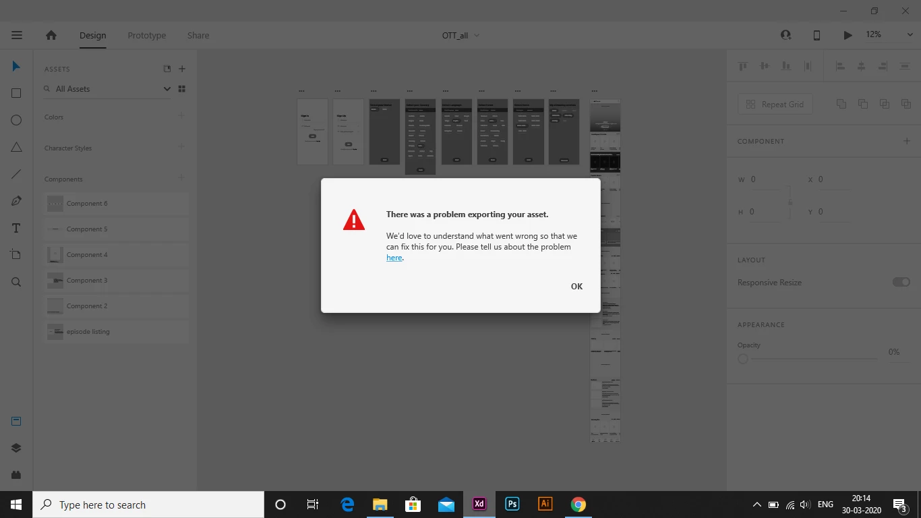Click align left edges icon
Image resolution: width=921 pixels, height=518 pixels.
840,66
